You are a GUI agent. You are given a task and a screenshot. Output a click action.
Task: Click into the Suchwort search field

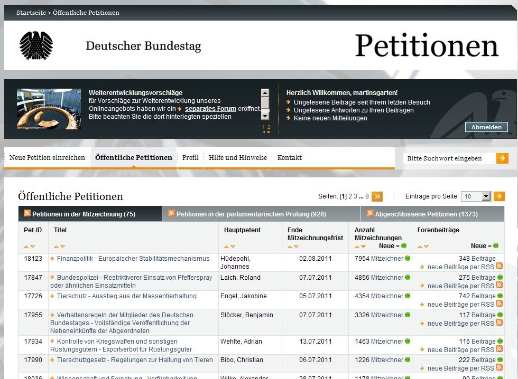[449, 158]
